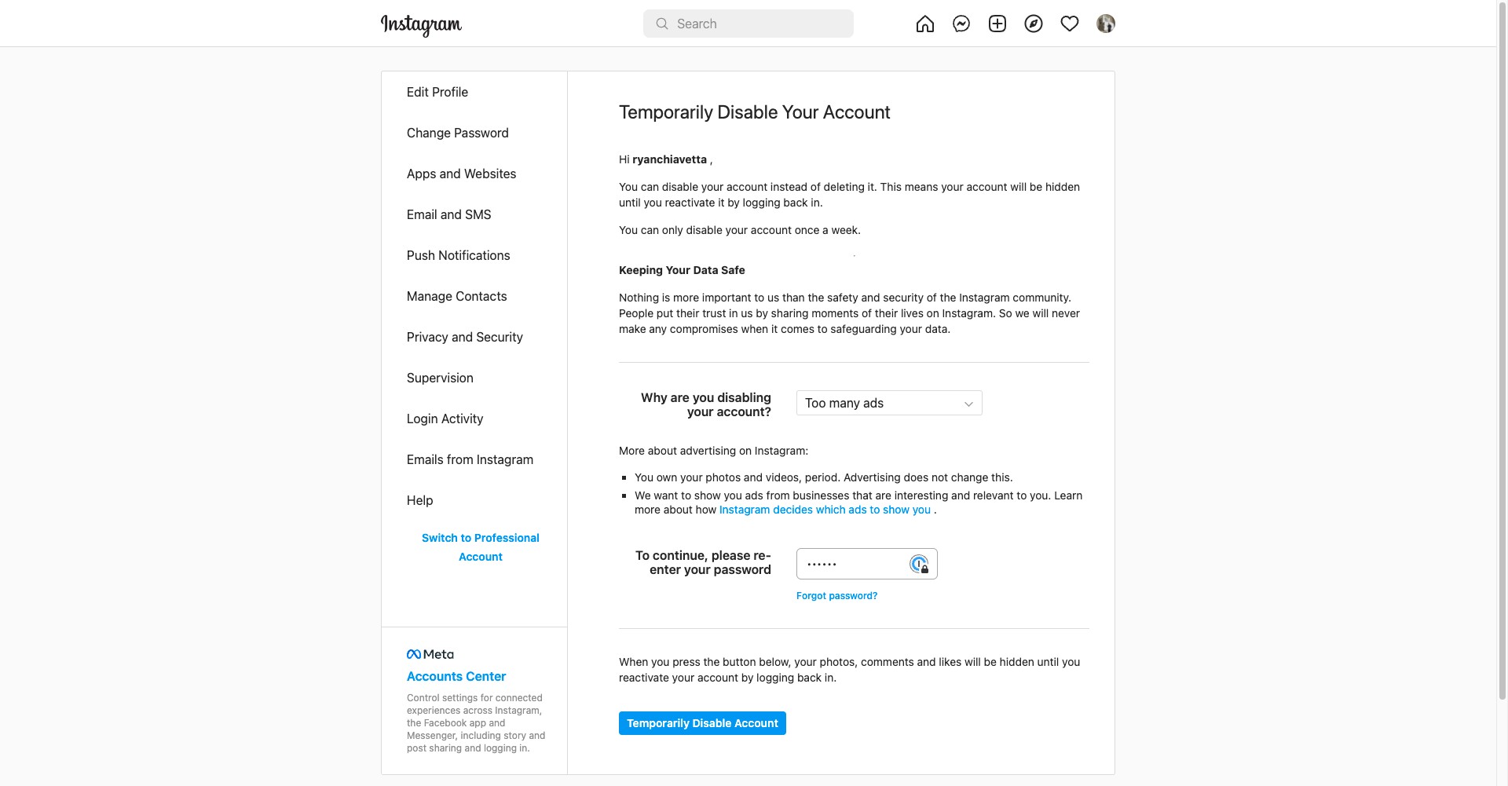Click the Forgot password link
Image resolution: width=1508 pixels, height=786 pixels.
(x=836, y=596)
